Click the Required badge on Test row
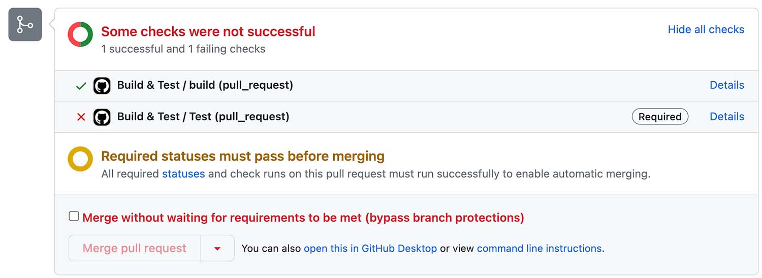This screenshot has width=762, height=278. tap(660, 117)
